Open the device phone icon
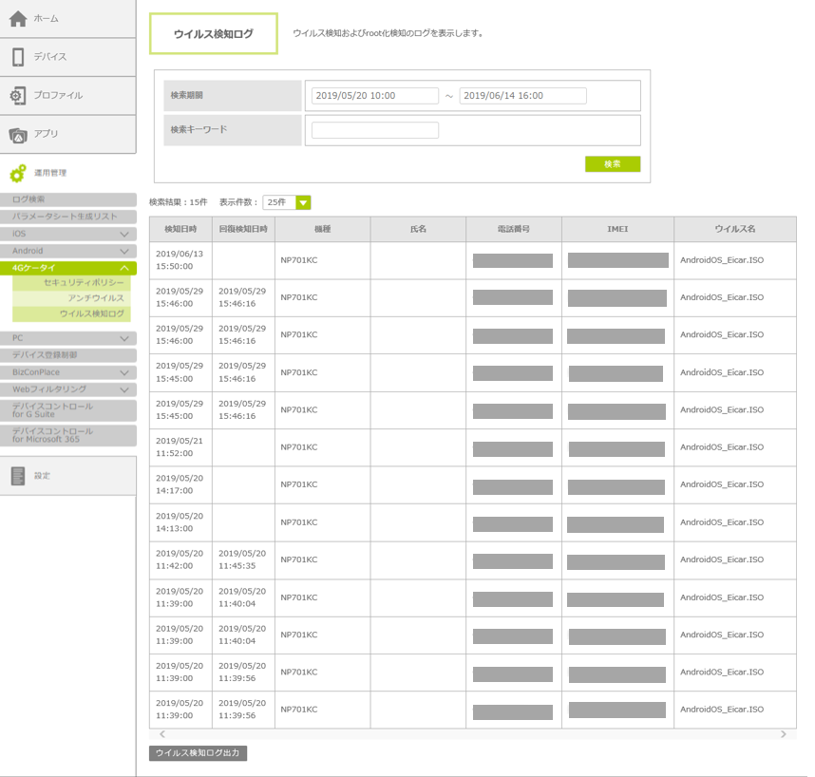The image size is (815, 777). click(x=18, y=57)
